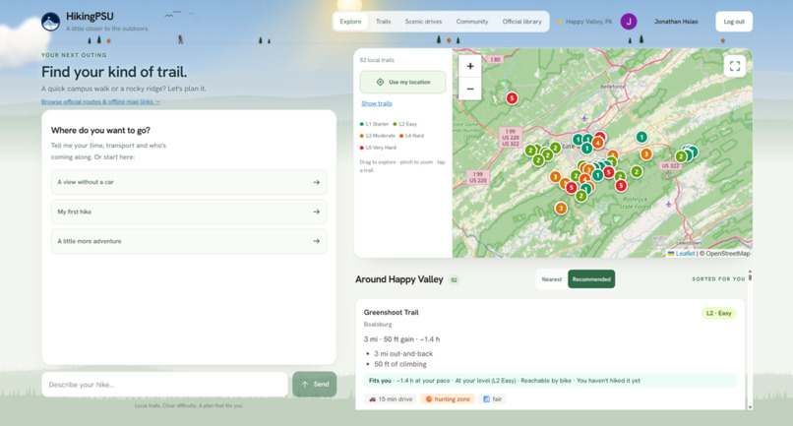Click the L3 Moderate legend dot
793x426 pixels.
362,136
